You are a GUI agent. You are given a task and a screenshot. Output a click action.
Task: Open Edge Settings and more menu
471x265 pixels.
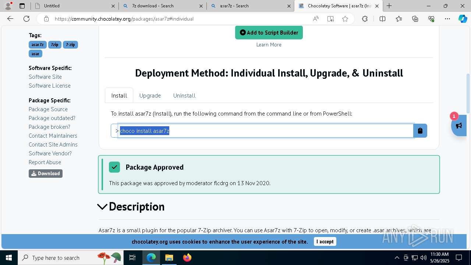click(447, 19)
